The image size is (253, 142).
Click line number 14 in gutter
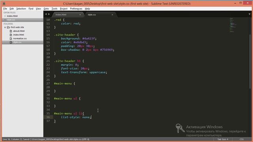48,35
